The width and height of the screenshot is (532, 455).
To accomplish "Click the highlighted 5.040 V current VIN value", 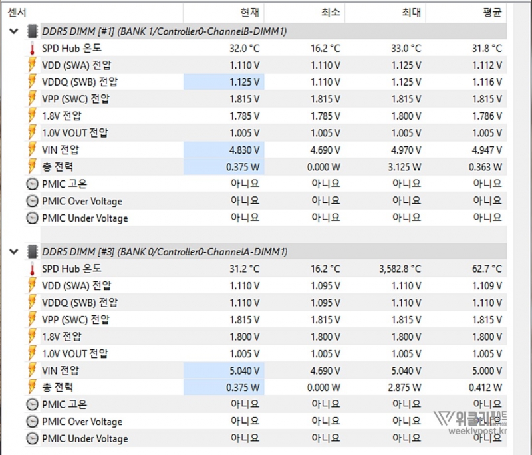I will [x=244, y=371].
